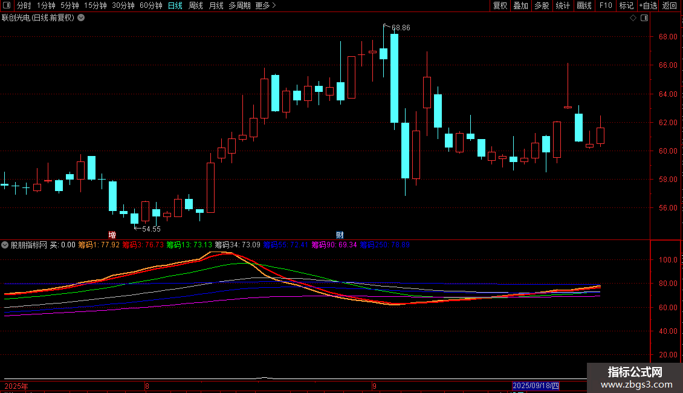This screenshot has width=683, height=393.
Task: Activate the 画线 drawing tools
Action: click(584, 5)
